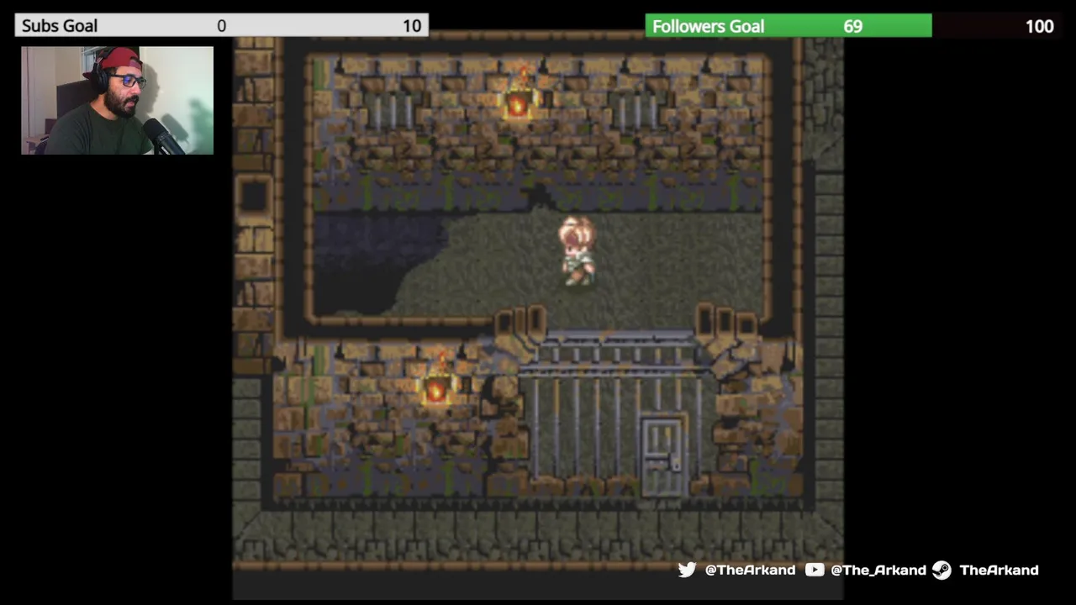Click the @The_Arkand YouTube handle

click(878, 570)
